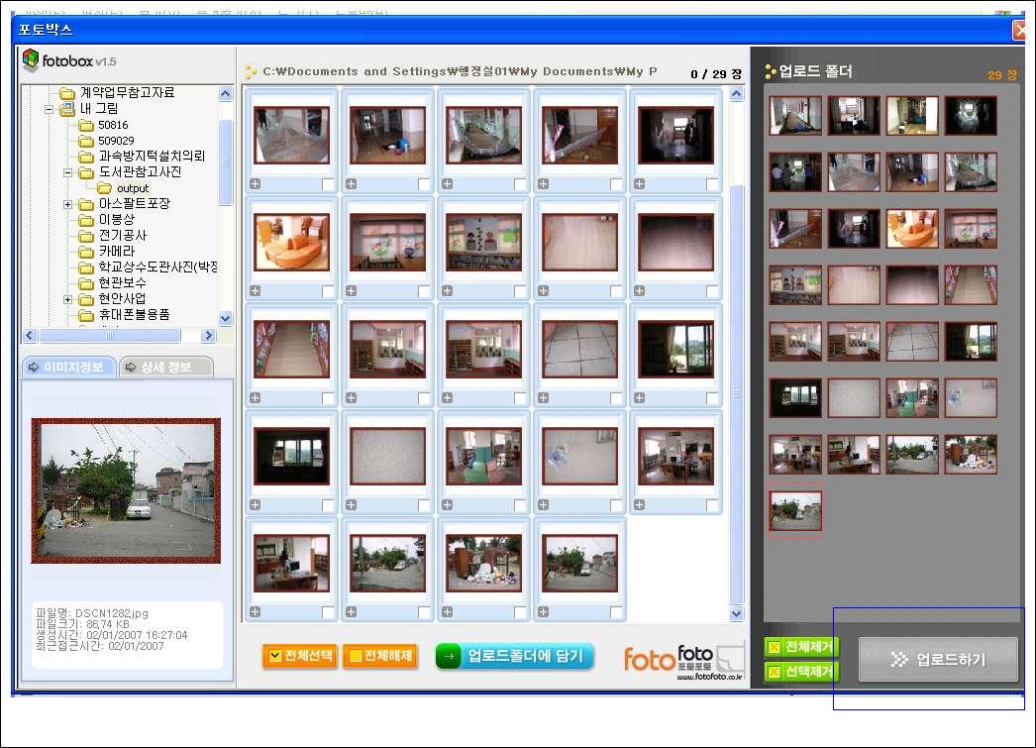Screen dimensions: 1036x748
Task: Click the folder icon beside 휴대폰불용품
Action: (86, 315)
